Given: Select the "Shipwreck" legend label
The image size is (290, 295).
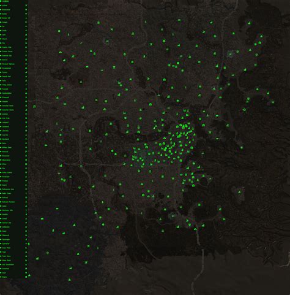Looking at the screenshot, I should [x=6, y=236].
